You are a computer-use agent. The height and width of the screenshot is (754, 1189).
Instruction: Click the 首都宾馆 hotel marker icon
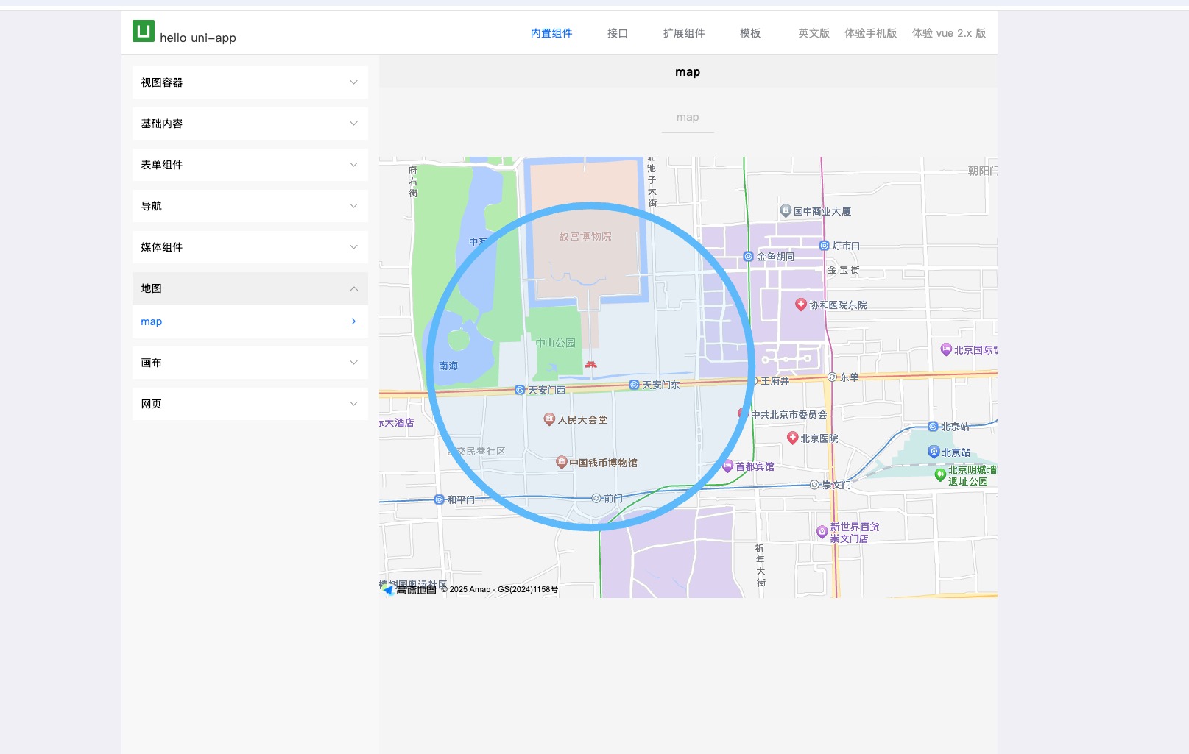click(x=727, y=466)
